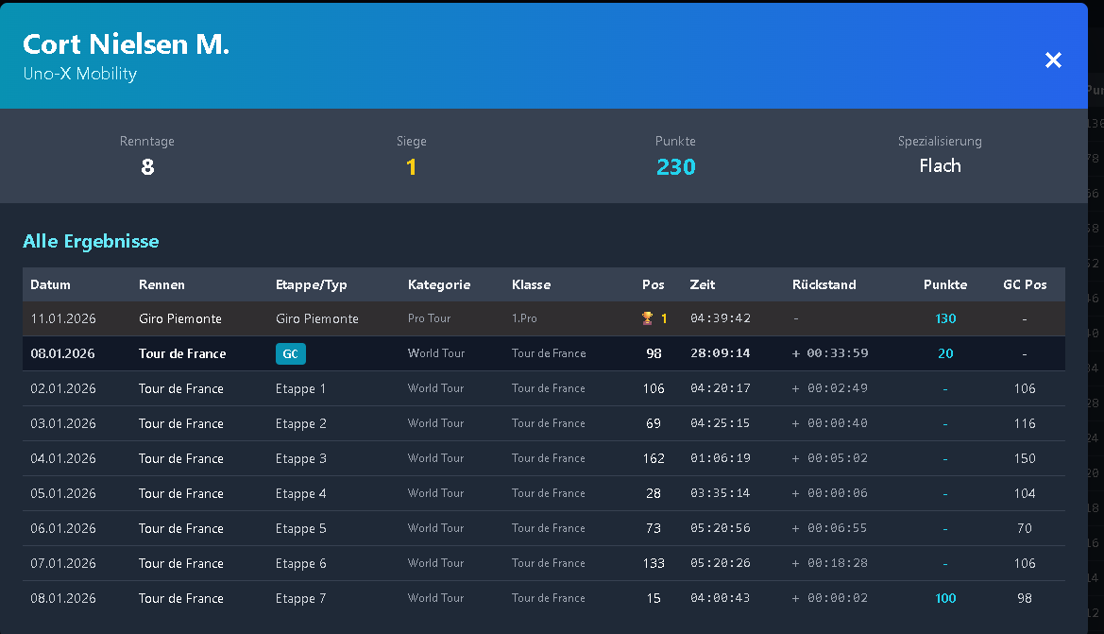Open the Etappe 7 result row

coord(300,598)
